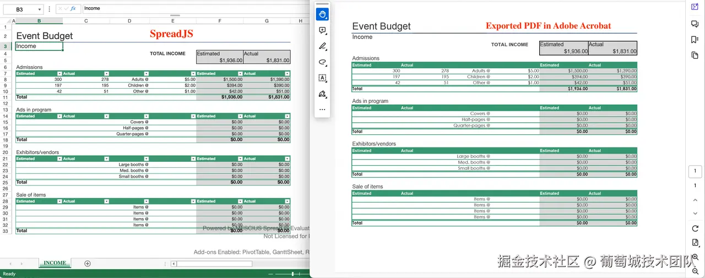Screen dimensions: 705x278
Task: Select the Event Budget title cell in SpreadJS
Action: pos(45,36)
